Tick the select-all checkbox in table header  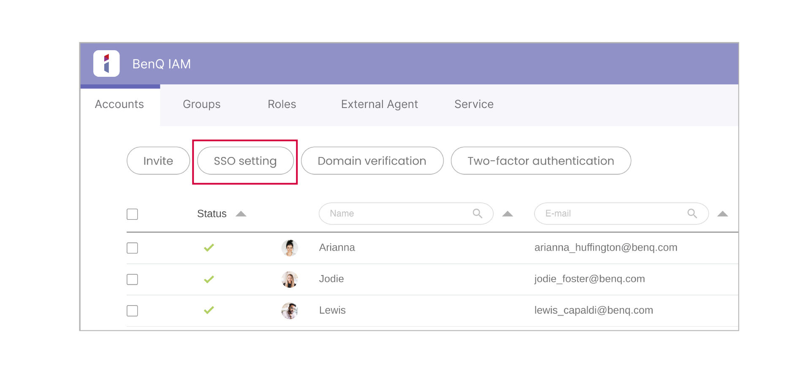point(132,214)
